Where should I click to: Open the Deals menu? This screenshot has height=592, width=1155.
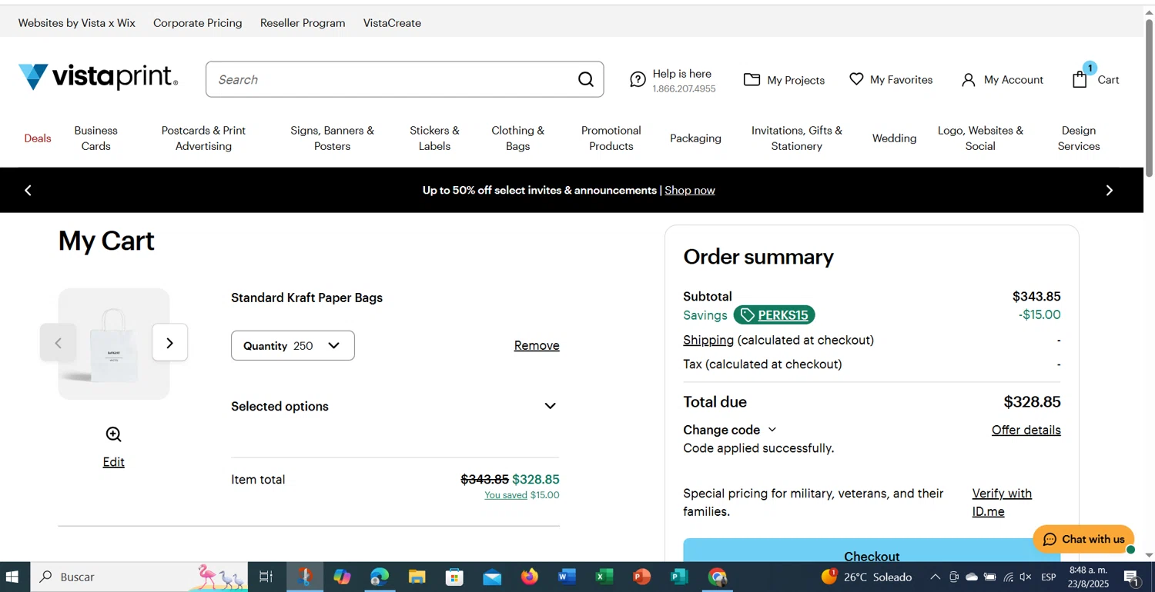(x=38, y=138)
